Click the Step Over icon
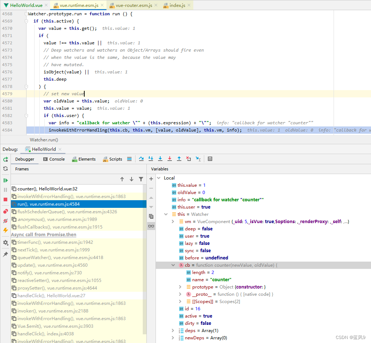 pos(141,159)
